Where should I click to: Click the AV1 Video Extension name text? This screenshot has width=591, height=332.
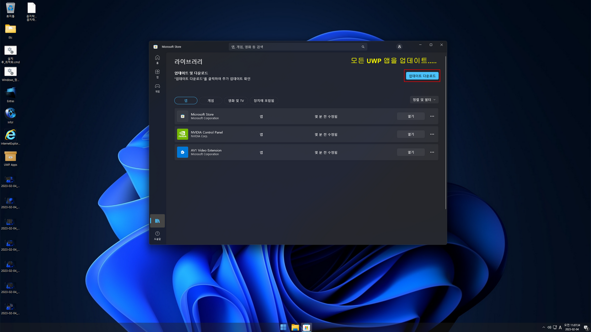coord(206,150)
